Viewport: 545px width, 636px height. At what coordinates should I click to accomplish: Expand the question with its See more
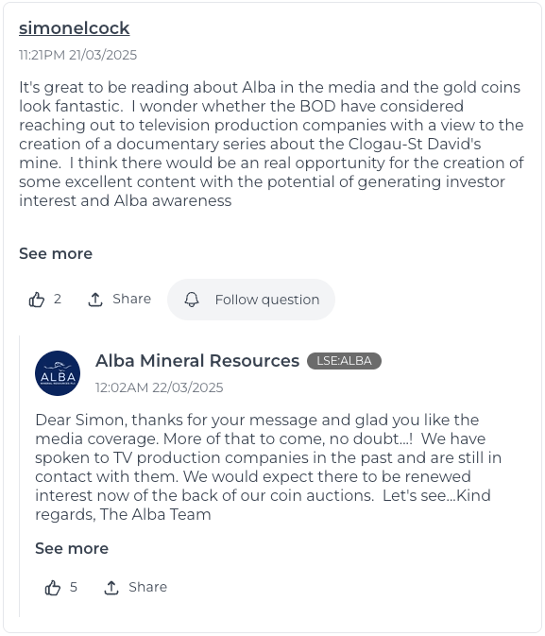tap(56, 253)
